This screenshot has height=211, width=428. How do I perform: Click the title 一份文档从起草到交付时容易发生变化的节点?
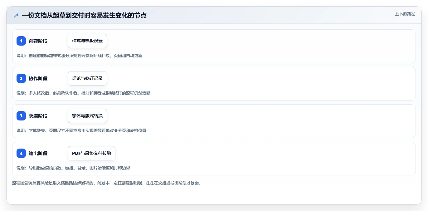coord(84,15)
